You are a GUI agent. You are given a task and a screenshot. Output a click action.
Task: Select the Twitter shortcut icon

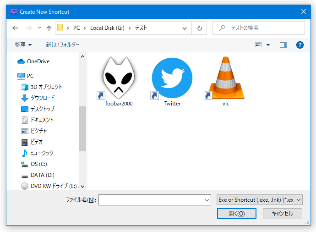[x=172, y=78]
